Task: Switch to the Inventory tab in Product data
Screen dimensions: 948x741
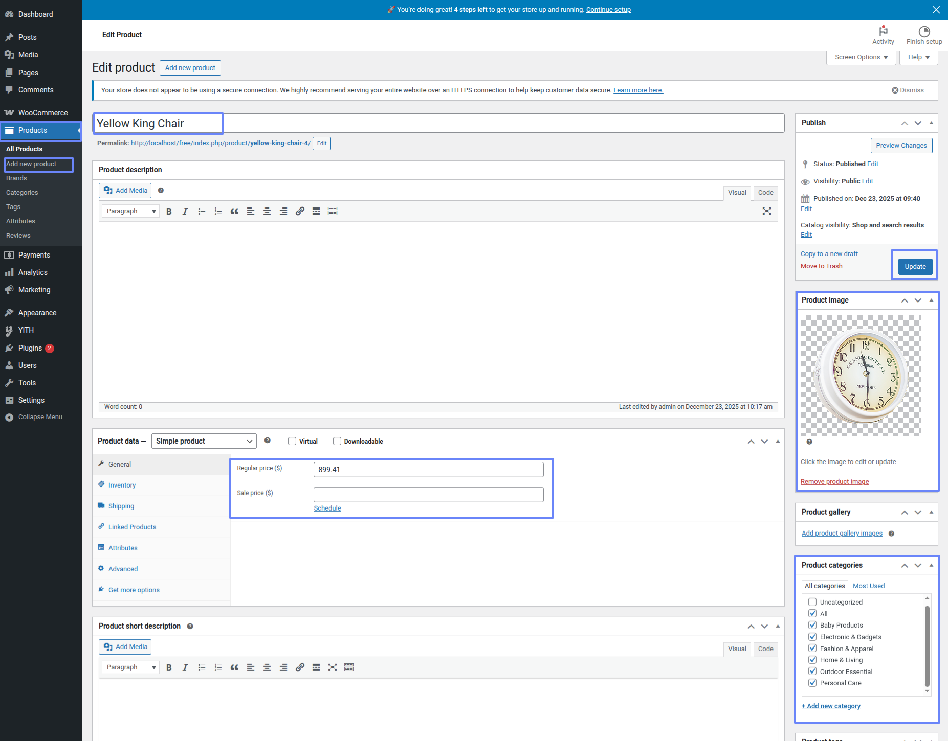Action: [x=122, y=485]
